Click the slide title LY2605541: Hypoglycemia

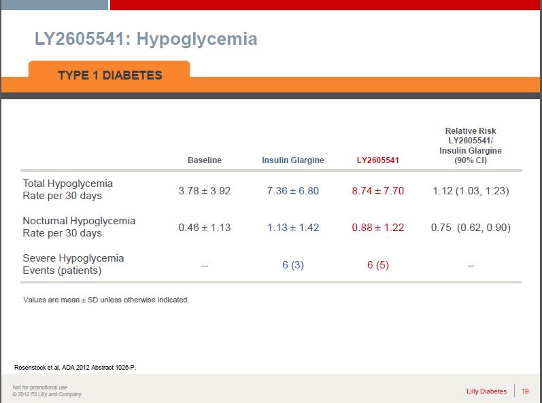[146, 39]
